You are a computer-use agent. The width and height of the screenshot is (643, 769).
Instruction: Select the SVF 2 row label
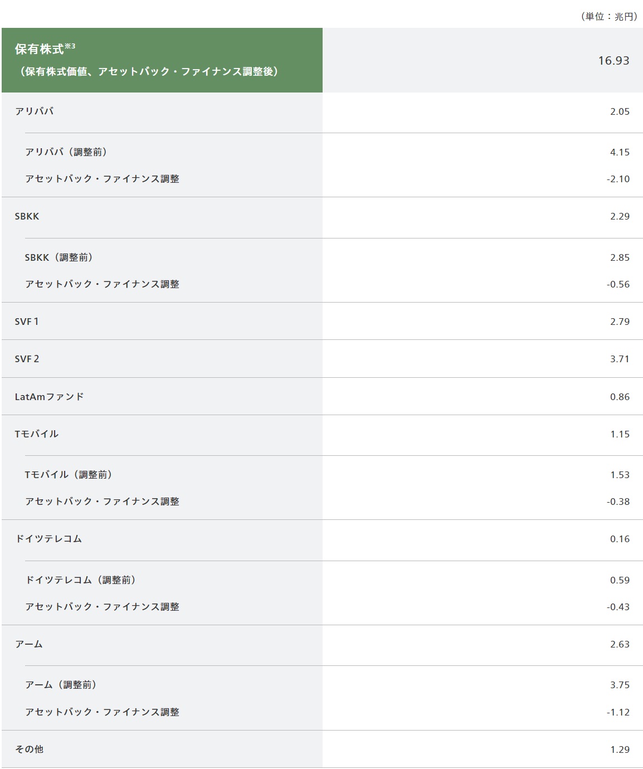click(27, 359)
